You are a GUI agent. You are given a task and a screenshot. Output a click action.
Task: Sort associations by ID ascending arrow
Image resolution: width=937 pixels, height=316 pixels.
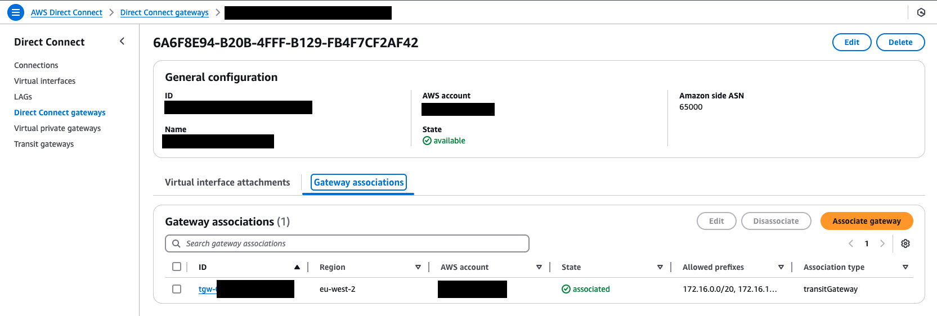pos(297,267)
